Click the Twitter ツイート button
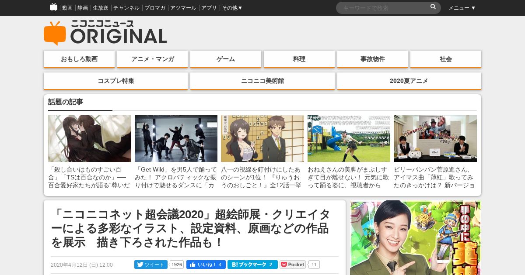Screen dimensions: 525x275 150,265
